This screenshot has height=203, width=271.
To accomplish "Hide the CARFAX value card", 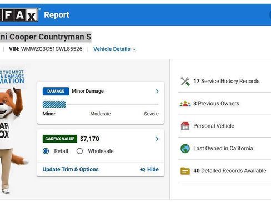I will click(x=149, y=169).
